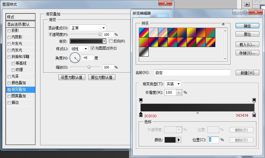Enable the 图案叠加 checkbox
This screenshot has height=158, width=265.
click(x=9, y=96)
